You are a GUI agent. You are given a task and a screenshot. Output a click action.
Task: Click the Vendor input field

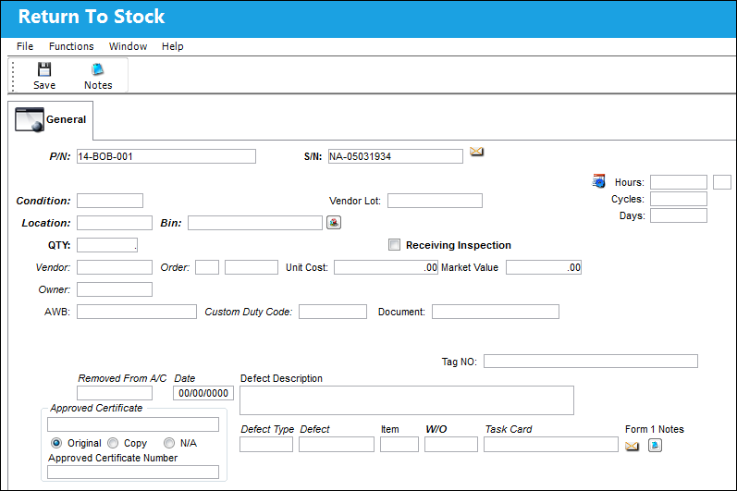pos(115,267)
